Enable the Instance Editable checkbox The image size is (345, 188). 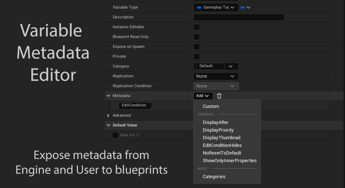(x=196, y=27)
